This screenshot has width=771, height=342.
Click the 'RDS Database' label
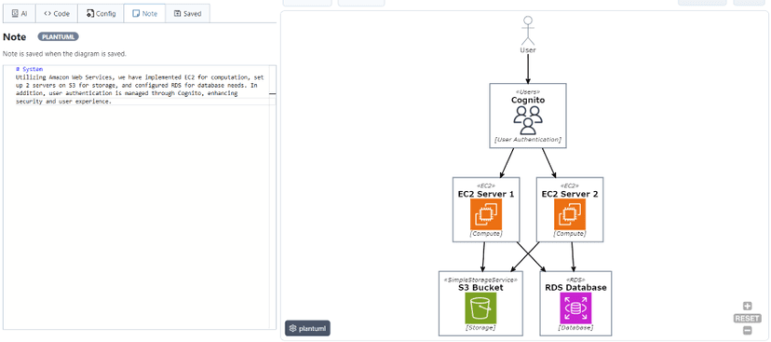tap(575, 287)
